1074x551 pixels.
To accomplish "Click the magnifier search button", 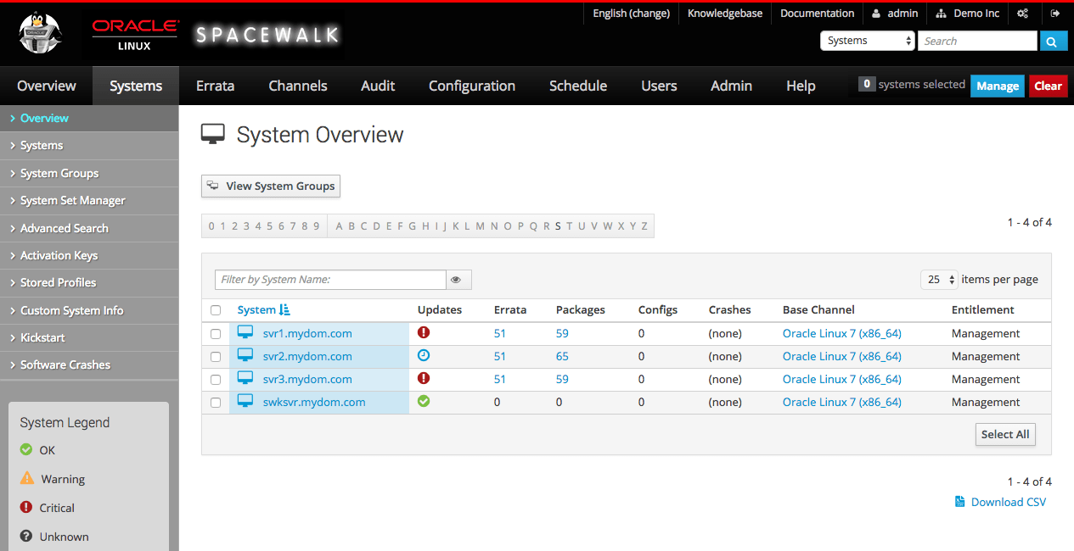I will (x=1053, y=41).
